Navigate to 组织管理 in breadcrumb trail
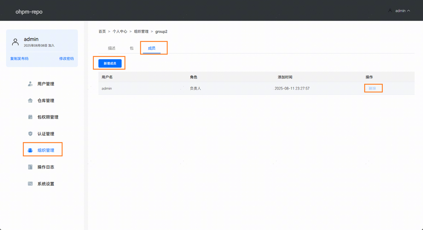The width and height of the screenshot is (423, 230). [141, 32]
